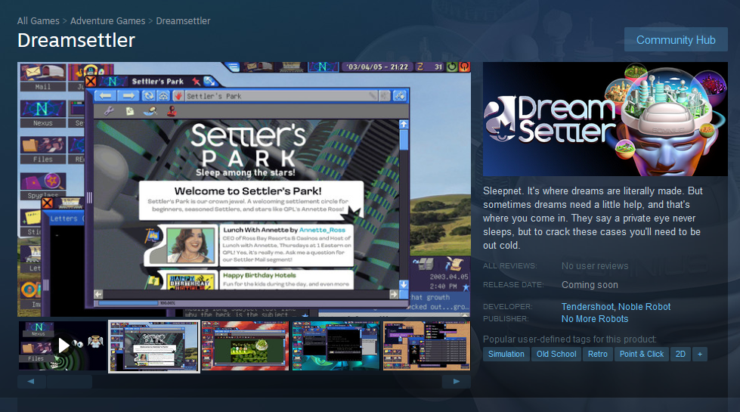Play the trailer video thumbnail
Image resolution: width=740 pixels, height=412 pixels.
[63, 346]
